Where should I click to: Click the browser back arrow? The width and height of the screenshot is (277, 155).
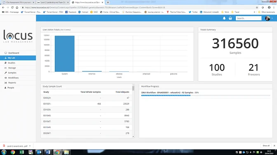pos(3,7)
